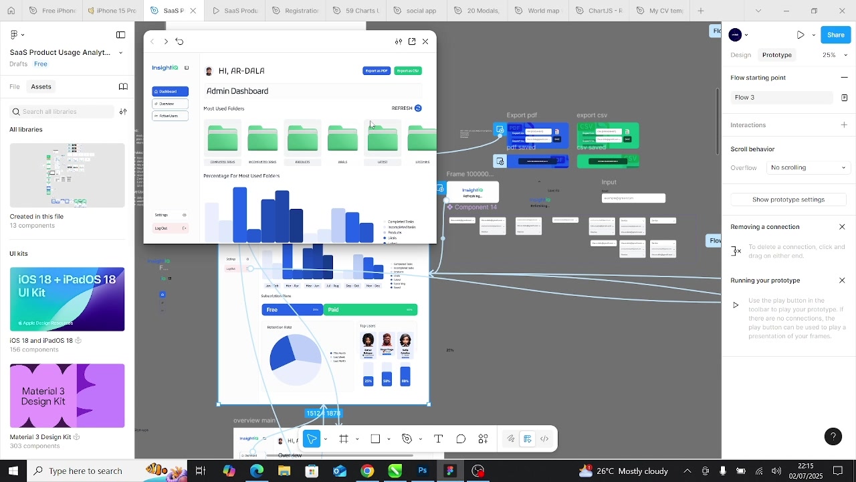This screenshot has height=482, width=856.
Task: Open the Actions menu in toolbar
Action: 483,439
